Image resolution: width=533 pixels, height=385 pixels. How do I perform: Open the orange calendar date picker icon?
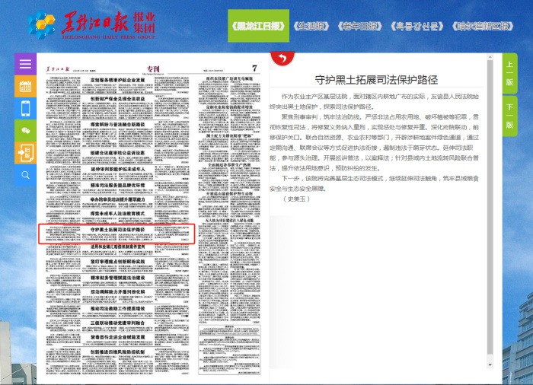tap(25, 86)
